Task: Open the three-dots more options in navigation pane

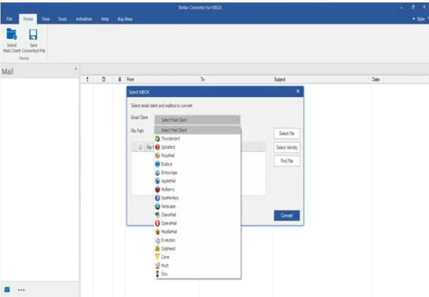Action: pos(21,290)
